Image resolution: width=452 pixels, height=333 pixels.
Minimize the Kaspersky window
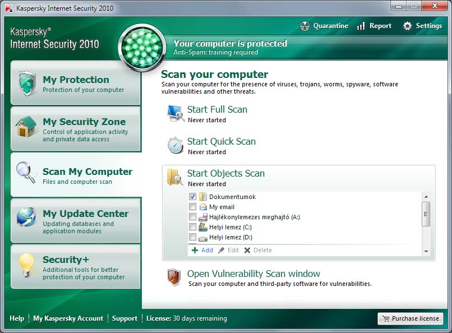click(x=399, y=6)
